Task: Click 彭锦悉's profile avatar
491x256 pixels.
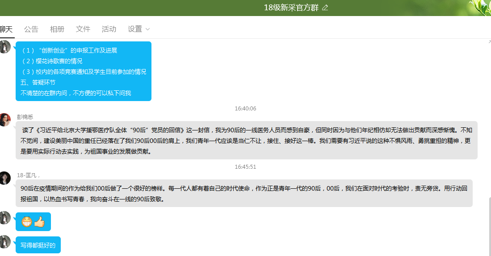Action: click(5, 120)
